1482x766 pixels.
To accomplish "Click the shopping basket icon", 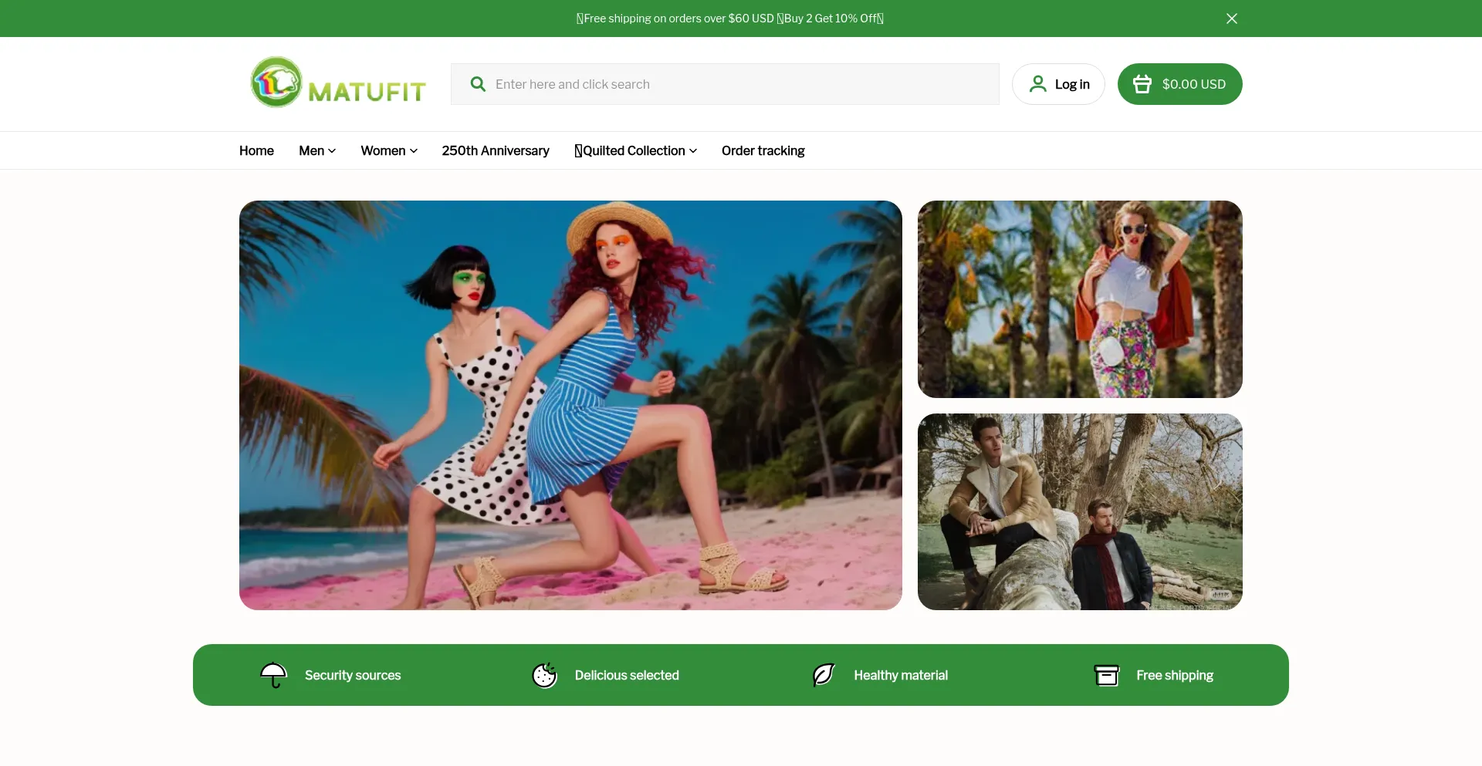I will 1142,84.
